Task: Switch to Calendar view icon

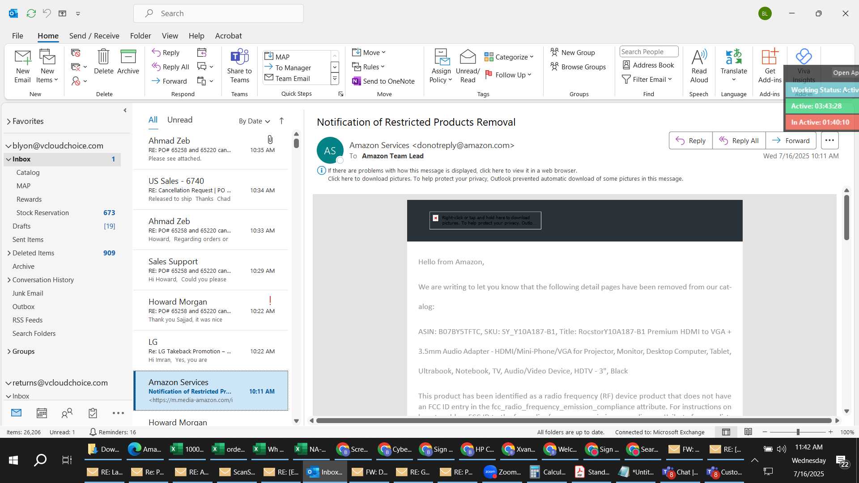Action: (x=42, y=413)
